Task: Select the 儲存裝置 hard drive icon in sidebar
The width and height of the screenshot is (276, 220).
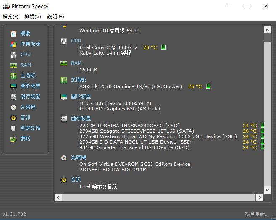Action: tap(13, 97)
